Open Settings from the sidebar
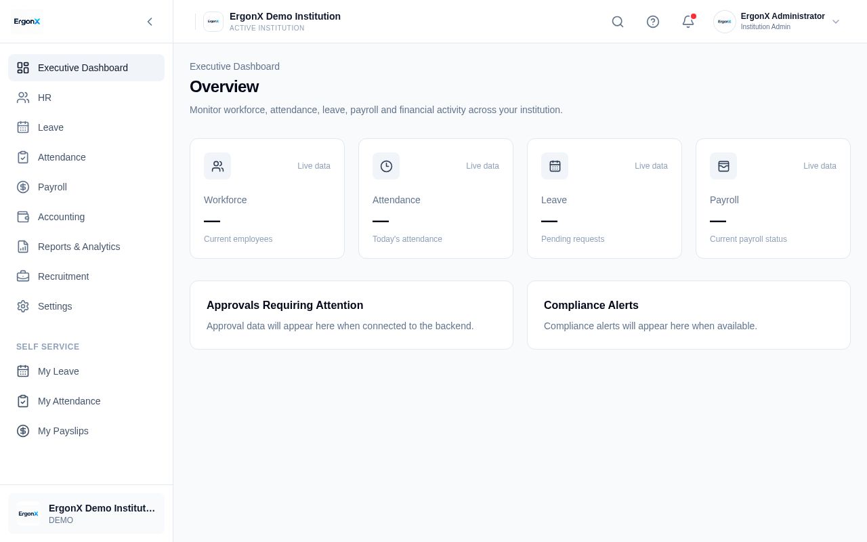This screenshot has width=867, height=542. [x=86, y=306]
